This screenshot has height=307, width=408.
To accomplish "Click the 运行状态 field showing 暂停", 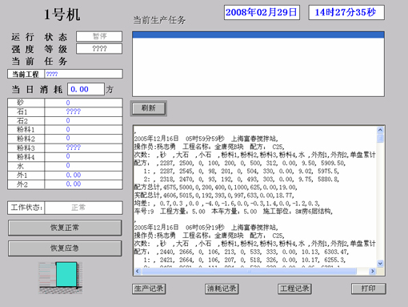I will click(99, 36).
